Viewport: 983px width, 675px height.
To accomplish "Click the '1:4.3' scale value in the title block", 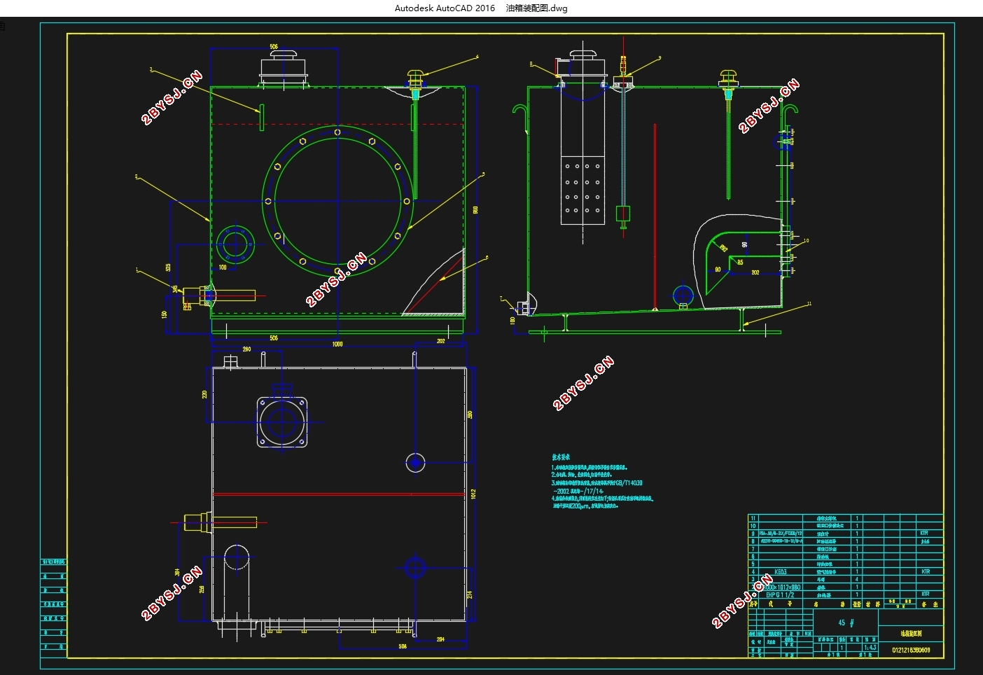I will [870, 648].
